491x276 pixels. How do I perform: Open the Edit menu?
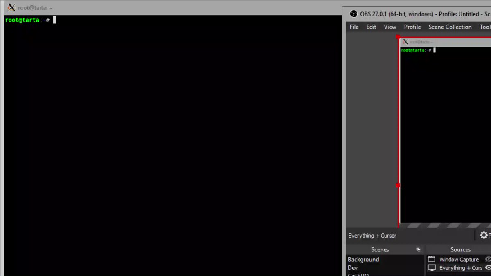coord(371,27)
